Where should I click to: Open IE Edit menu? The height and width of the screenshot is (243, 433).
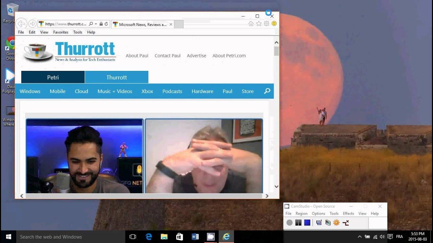32,32
